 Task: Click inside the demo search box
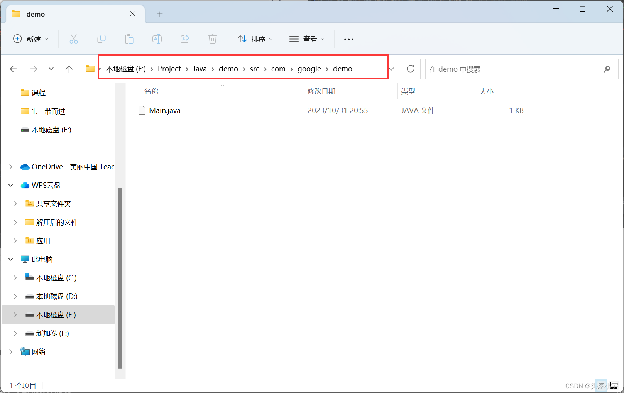click(502, 69)
